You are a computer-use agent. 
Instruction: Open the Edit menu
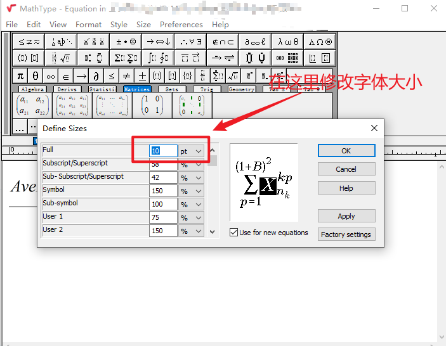pyautogui.click(x=34, y=25)
